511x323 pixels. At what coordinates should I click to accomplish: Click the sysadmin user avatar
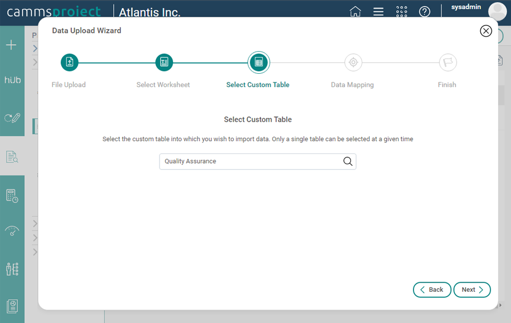[498, 11]
